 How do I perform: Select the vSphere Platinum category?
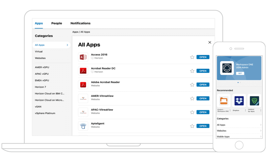click(x=45, y=113)
